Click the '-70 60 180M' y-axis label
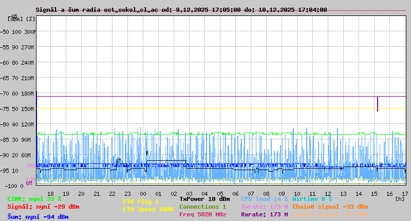The width and height of the screenshot is (411, 221). pyautogui.click(x=17, y=94)
